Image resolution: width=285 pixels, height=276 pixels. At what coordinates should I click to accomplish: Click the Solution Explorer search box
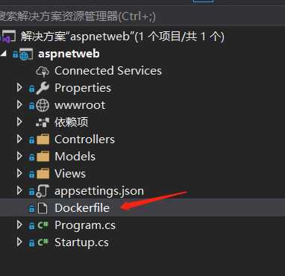click(142, 17)
